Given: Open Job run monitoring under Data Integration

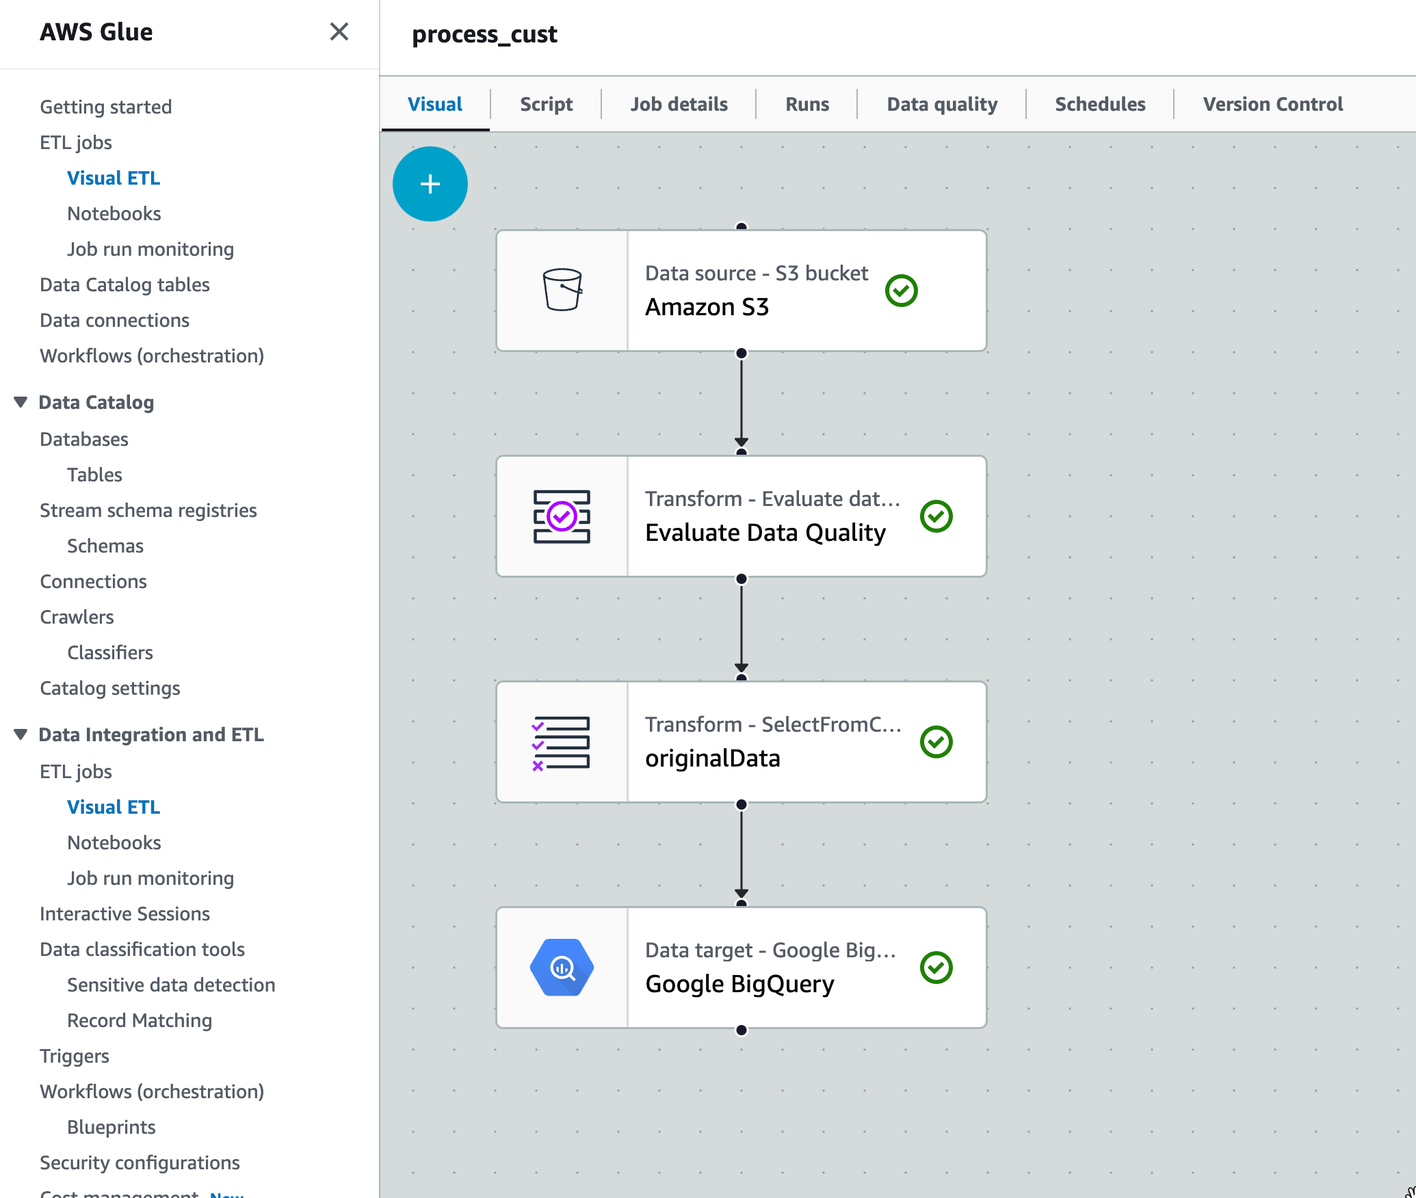Looking at the screenshot, I should click(x=150, y=878).
